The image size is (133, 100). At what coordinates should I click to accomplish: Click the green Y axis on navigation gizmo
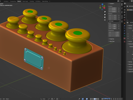[x=104, y=6]
